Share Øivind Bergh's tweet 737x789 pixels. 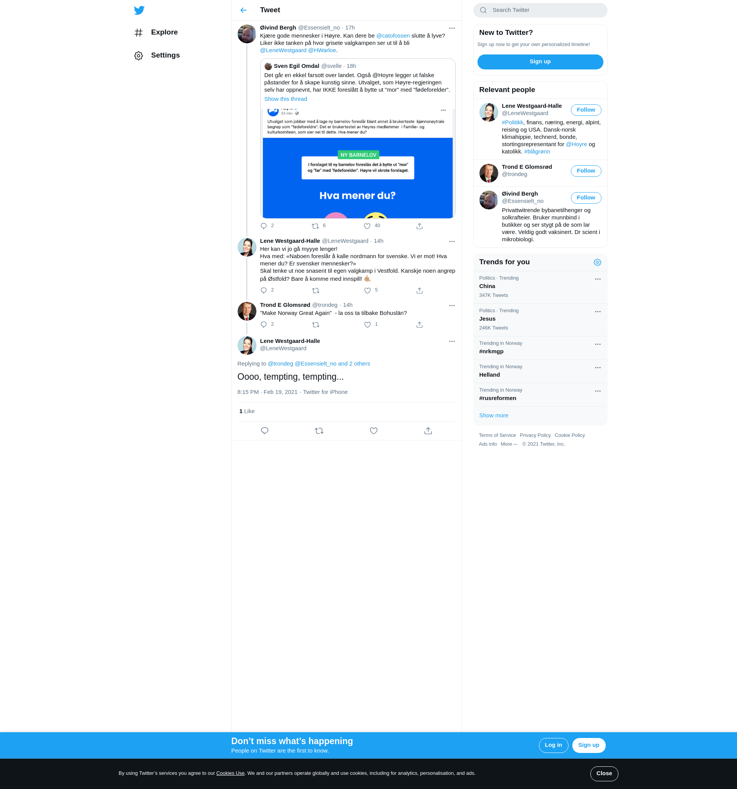[419, 226]
